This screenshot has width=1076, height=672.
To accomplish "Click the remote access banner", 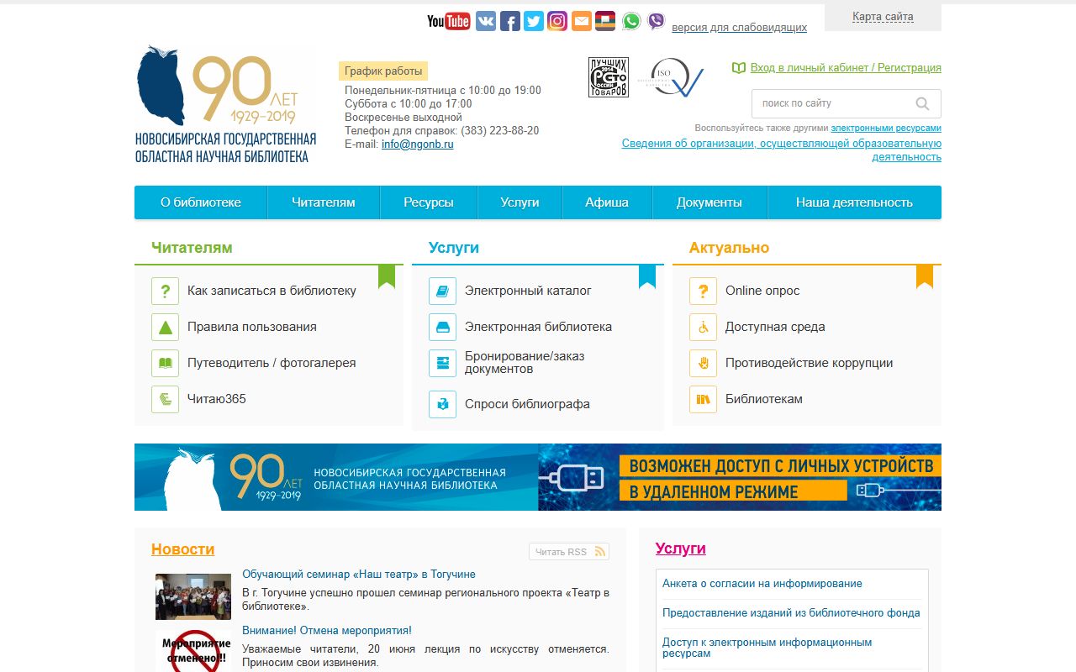I will pyautogui.click(x=740, y=477).
